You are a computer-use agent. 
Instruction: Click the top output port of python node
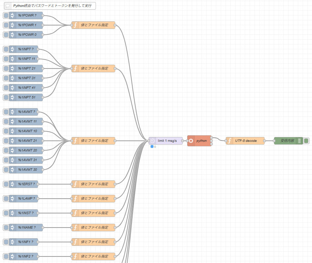click(211, 138)
